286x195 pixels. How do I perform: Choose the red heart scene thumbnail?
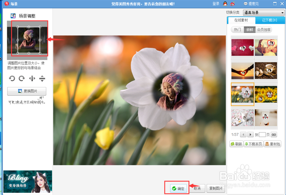[243, 47]
